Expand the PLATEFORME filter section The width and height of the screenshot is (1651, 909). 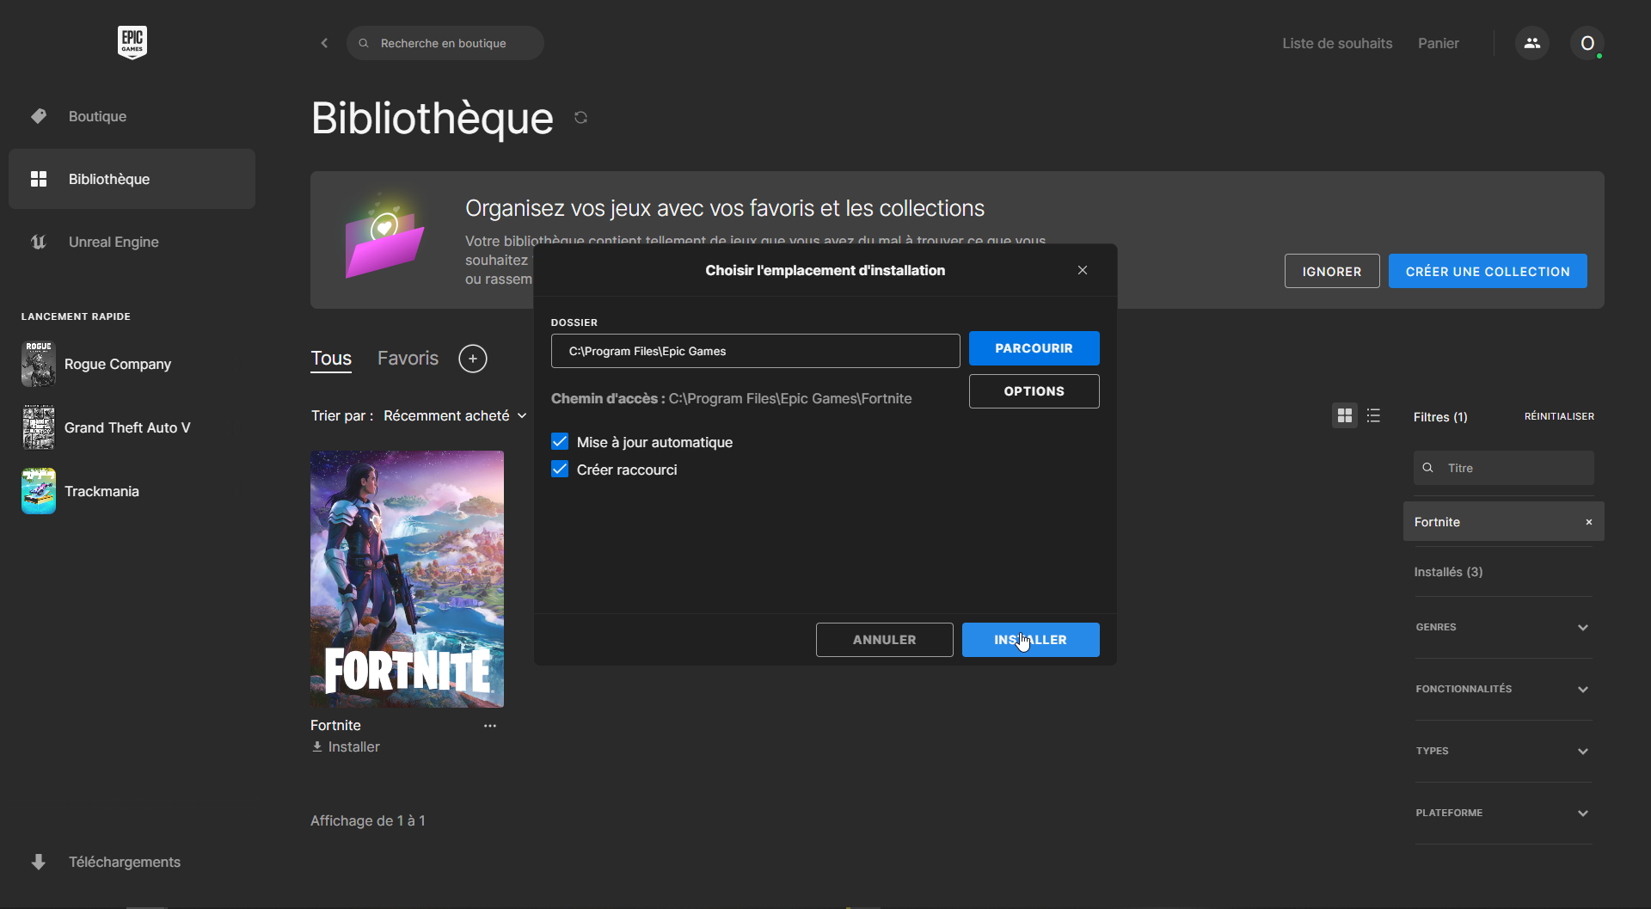1502,813
